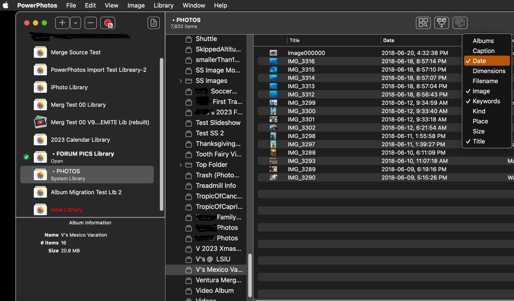The height and width of the screenshot is (301, 514).
Task: Open the View menu
Action: coord(112,5)
